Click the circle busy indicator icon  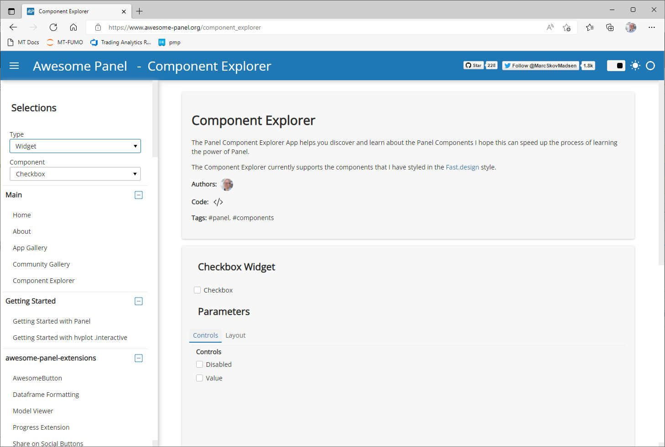[x=651, y=65]
